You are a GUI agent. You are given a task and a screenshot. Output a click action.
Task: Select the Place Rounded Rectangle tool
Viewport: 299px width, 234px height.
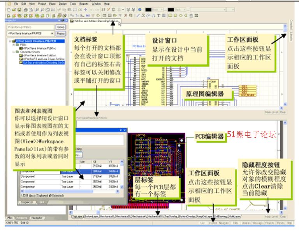(176, 16)
